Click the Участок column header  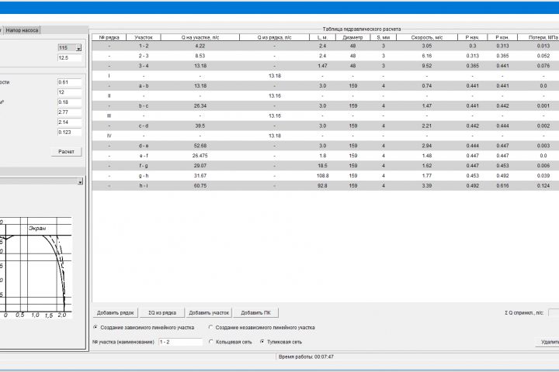(144, 37)
